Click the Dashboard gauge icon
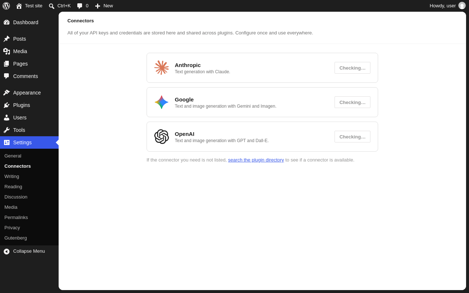The width and height of the screenshot is (469, 293). click(7, 22)
